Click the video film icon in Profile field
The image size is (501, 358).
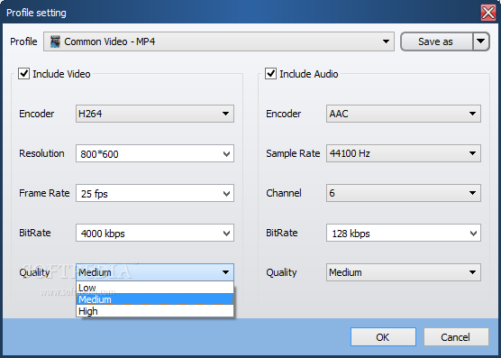click(55, 41)
